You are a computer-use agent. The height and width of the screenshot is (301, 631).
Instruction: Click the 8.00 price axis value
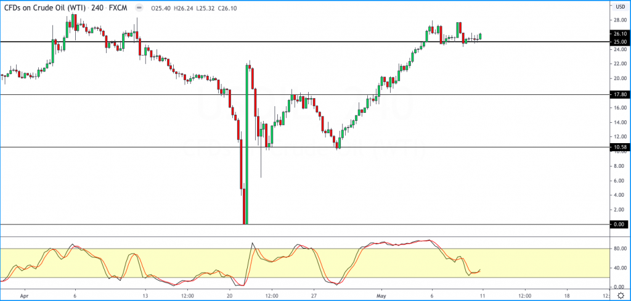(620, 166)
